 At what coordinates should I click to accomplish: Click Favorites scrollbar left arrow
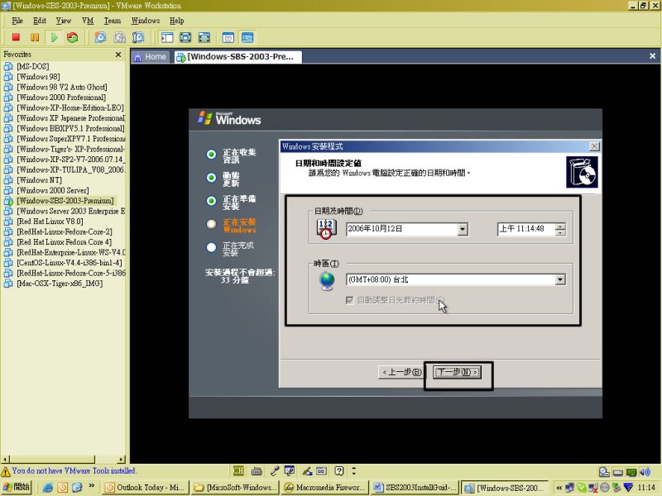[x=6, y=459]
